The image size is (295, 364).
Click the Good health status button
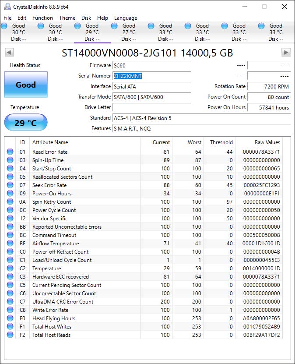tap(26, 85)
